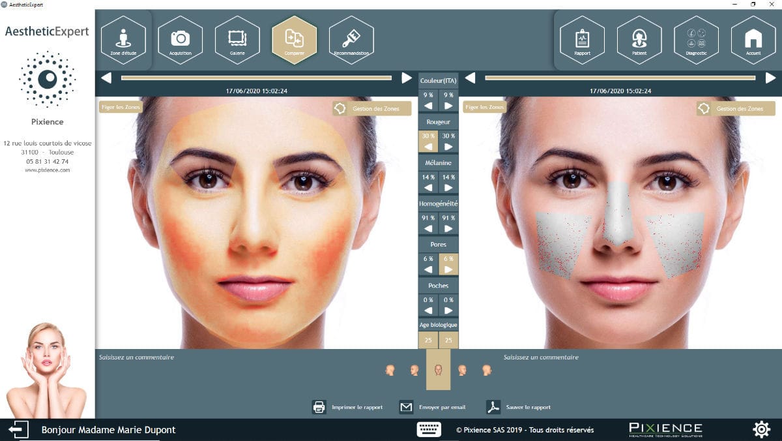Select the left-profile head view thumbnail

(390, 371)
